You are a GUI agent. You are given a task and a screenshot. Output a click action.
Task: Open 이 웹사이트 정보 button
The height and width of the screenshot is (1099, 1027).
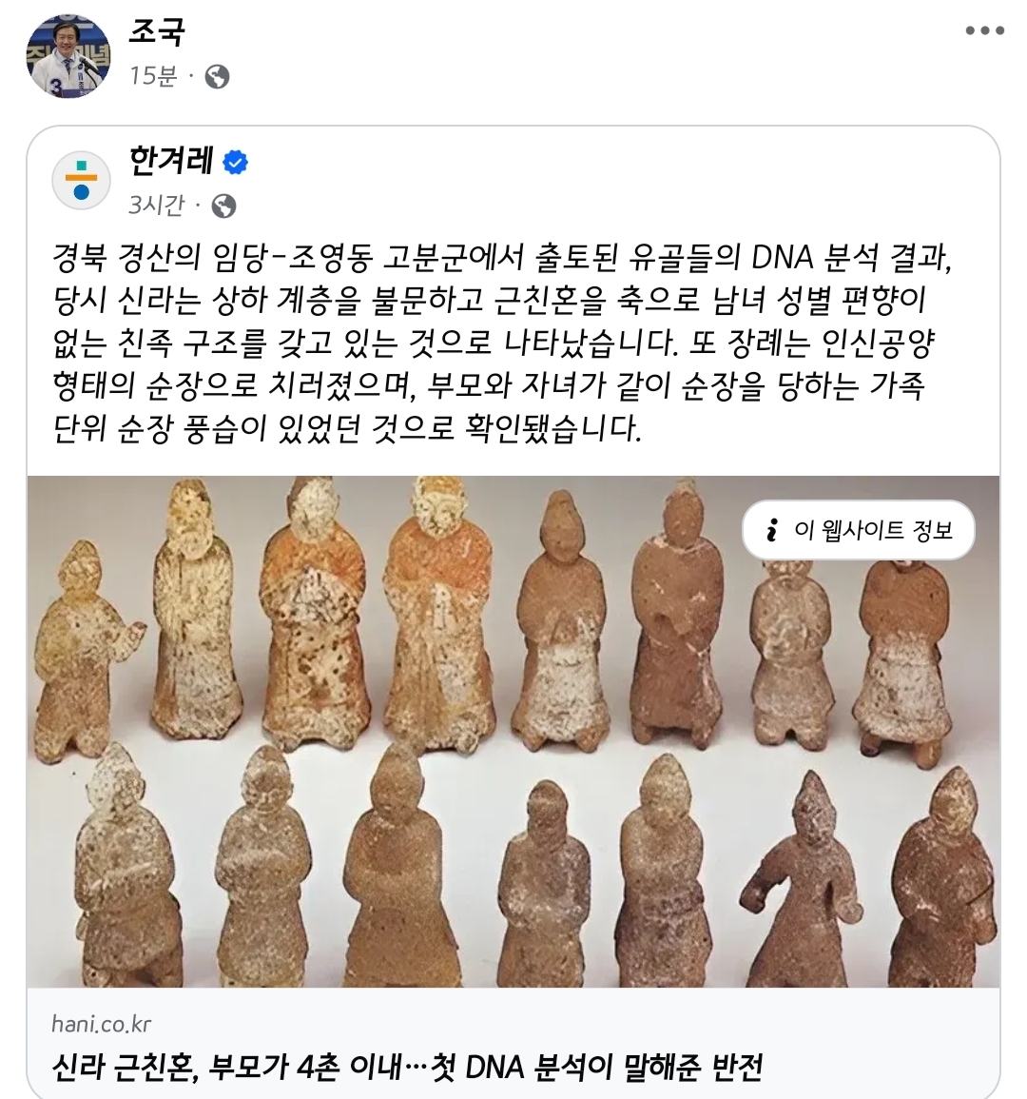point(858,530)
